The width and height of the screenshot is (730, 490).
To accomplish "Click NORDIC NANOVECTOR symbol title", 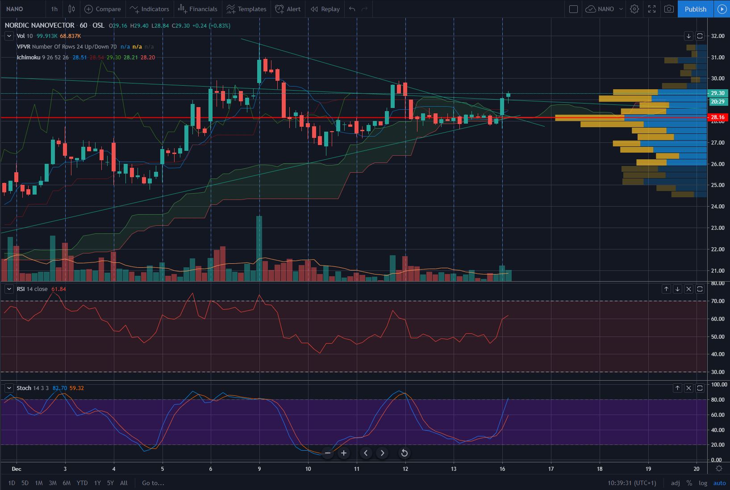I will click(x=40, y=25).
